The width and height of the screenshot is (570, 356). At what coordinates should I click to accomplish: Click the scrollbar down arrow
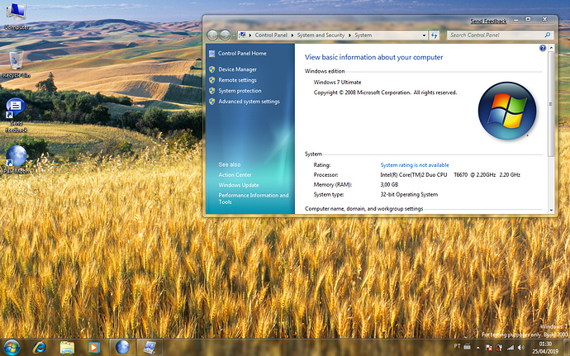(551, 210)
